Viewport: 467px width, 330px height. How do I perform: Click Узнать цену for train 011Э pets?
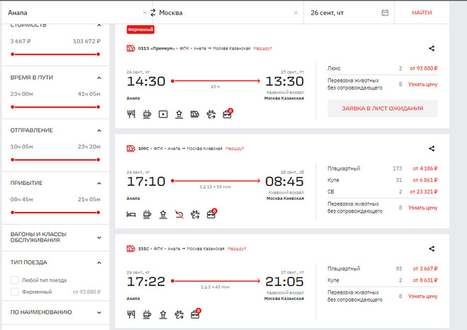423,84
